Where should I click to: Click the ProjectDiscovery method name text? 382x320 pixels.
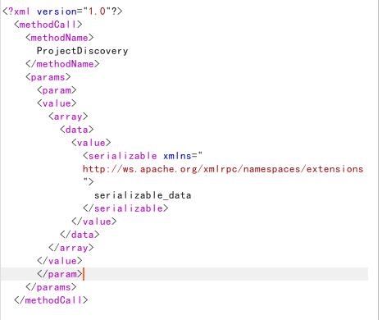pos(82,51)
